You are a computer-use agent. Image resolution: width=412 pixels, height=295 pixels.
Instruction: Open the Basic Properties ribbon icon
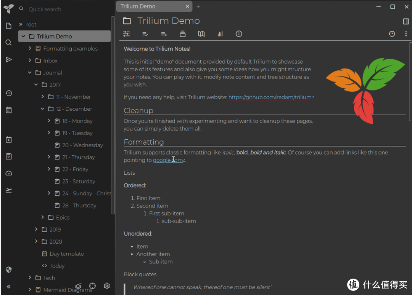[x=126, y=34]
